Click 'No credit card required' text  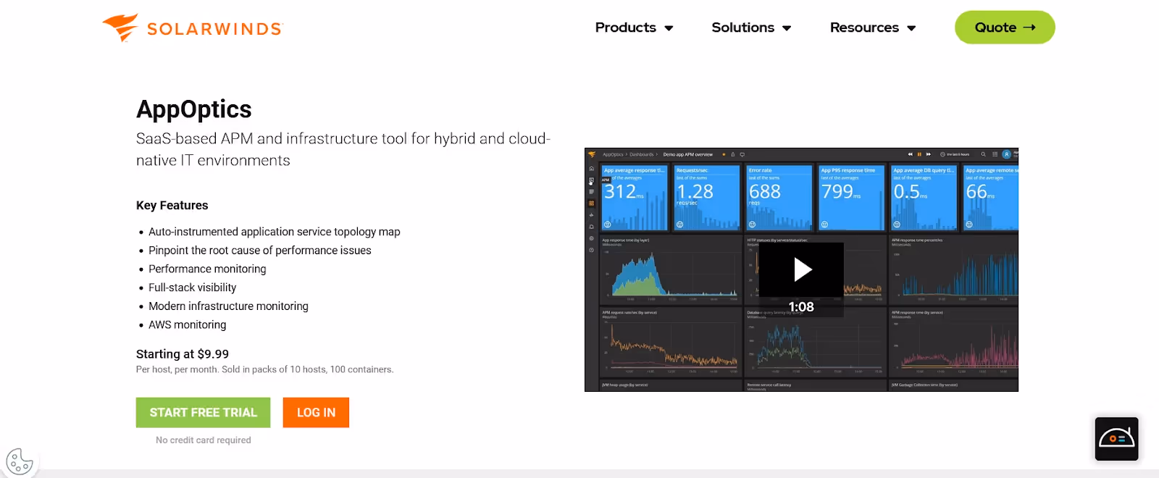204,440
